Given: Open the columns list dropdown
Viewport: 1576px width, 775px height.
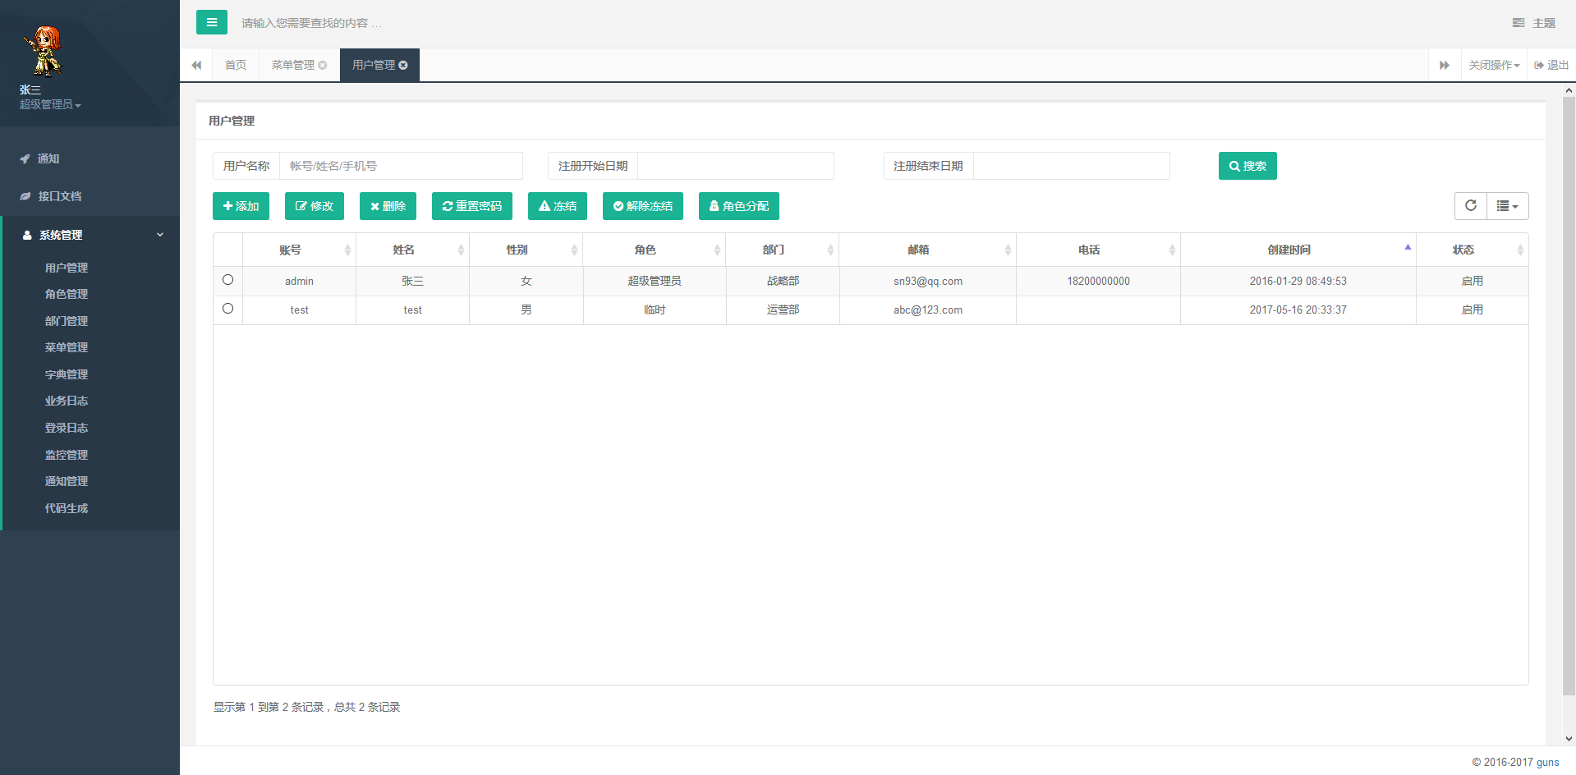Looking at the screenshot, I should (1507, 206).
